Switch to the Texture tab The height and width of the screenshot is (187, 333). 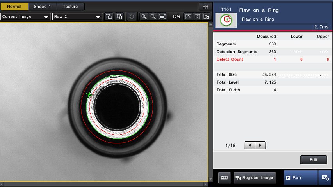coord(70,7)
